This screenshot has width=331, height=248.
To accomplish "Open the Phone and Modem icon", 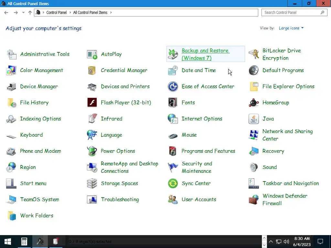I will [x=11, y=151].
